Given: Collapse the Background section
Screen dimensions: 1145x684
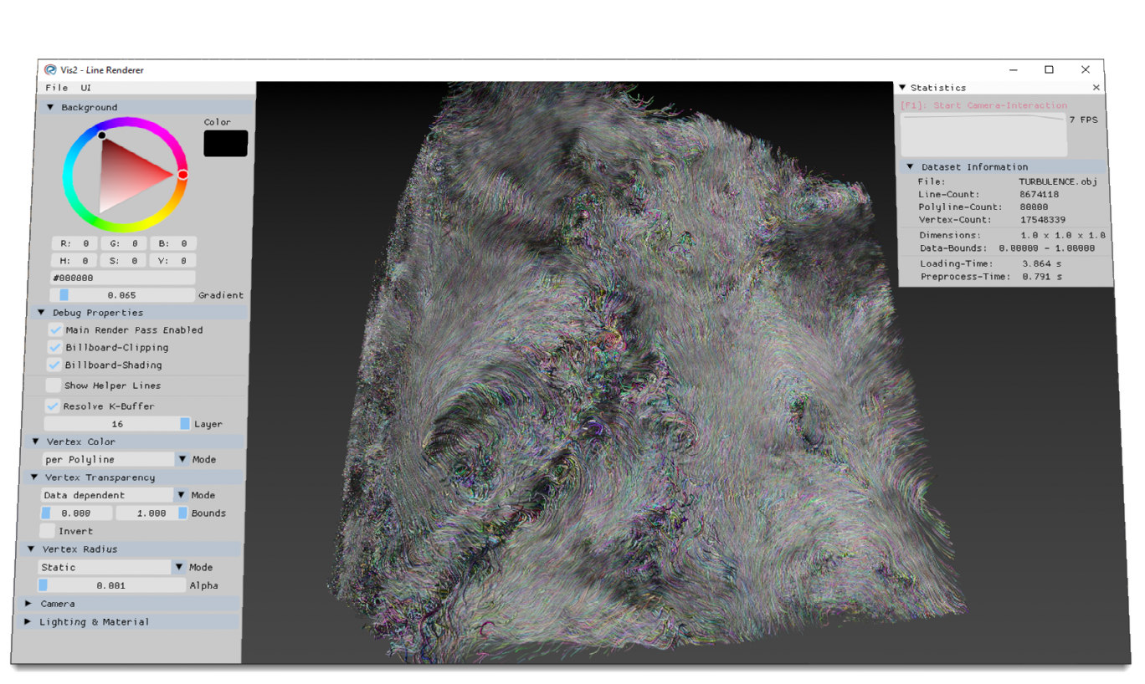Looking at the screenshot, I should click(x=50, y=108).
